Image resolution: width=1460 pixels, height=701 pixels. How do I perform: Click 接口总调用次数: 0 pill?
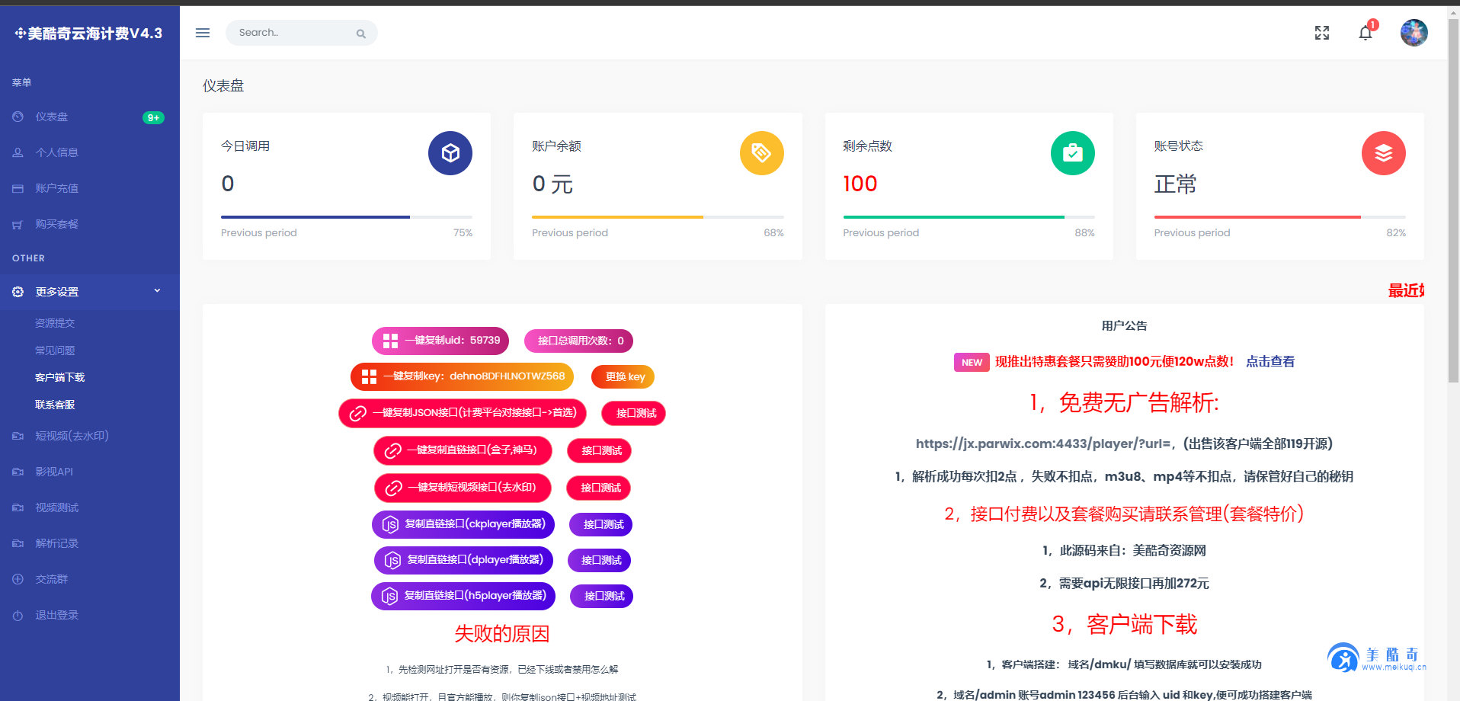(579, 341)
